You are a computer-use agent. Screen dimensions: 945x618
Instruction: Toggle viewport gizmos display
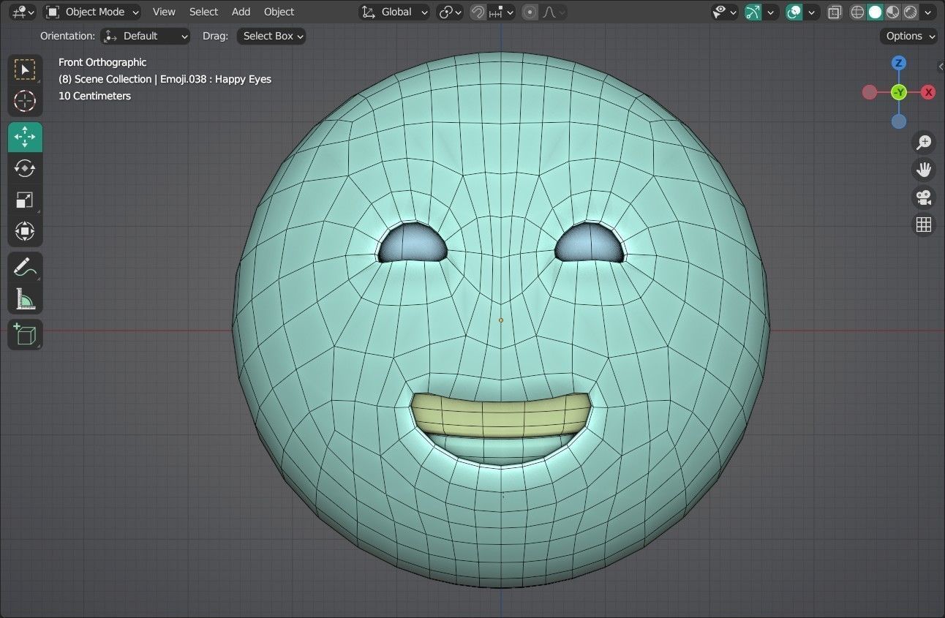(x=753, y=12)
